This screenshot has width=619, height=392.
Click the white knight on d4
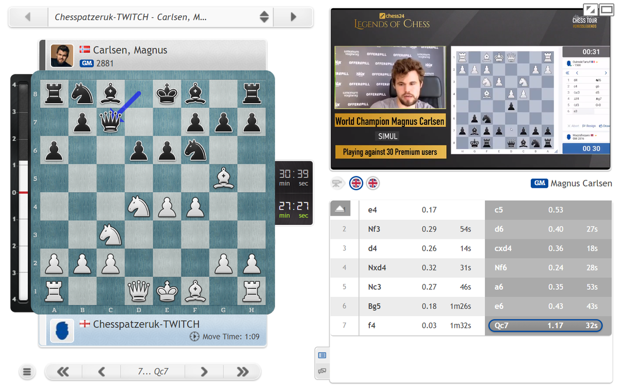[x=139, y=206]
